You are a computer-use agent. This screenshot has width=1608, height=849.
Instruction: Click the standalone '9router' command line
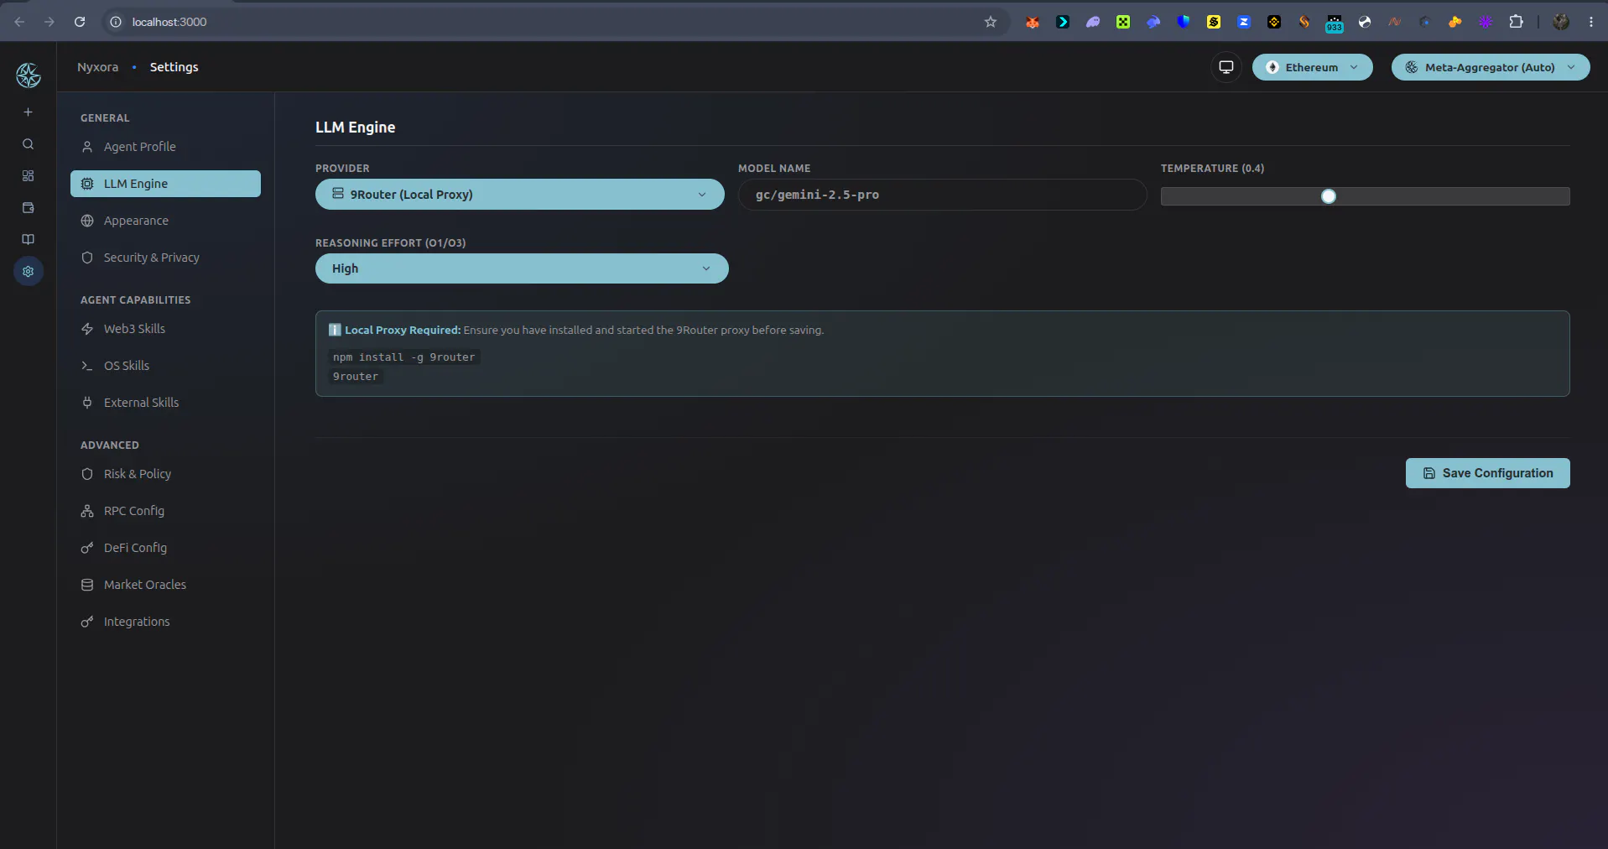pos(356,377)
